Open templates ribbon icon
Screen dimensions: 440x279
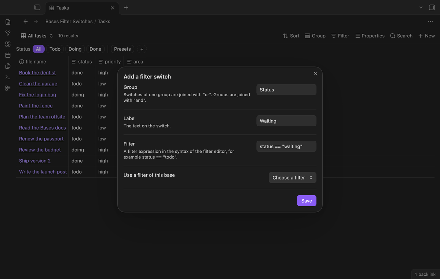pos(8,66)
